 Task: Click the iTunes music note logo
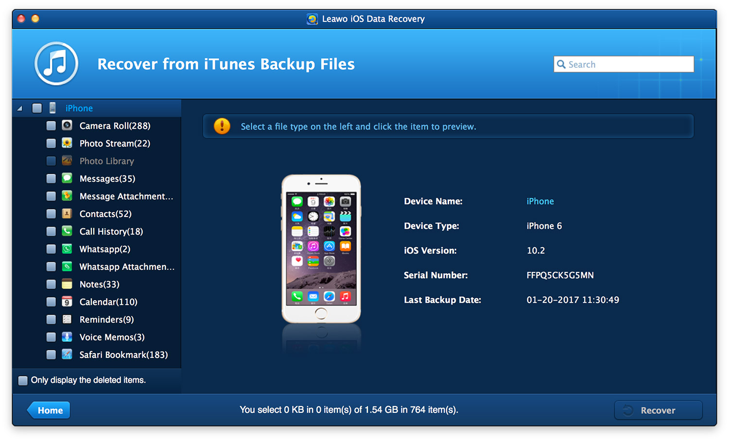pyautogui.click(x=56, y=64)
